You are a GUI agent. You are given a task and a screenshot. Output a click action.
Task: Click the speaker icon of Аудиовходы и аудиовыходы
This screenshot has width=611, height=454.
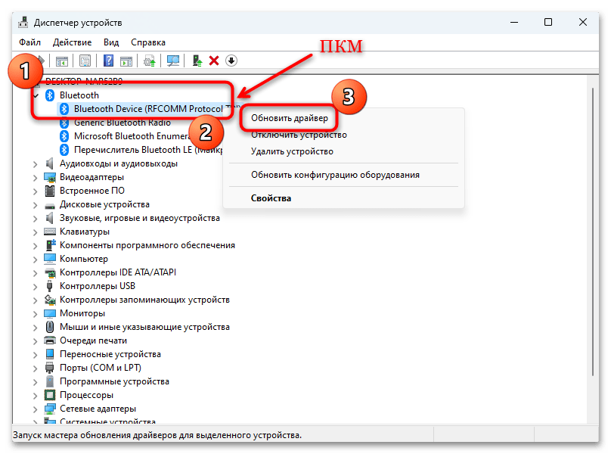50,163
